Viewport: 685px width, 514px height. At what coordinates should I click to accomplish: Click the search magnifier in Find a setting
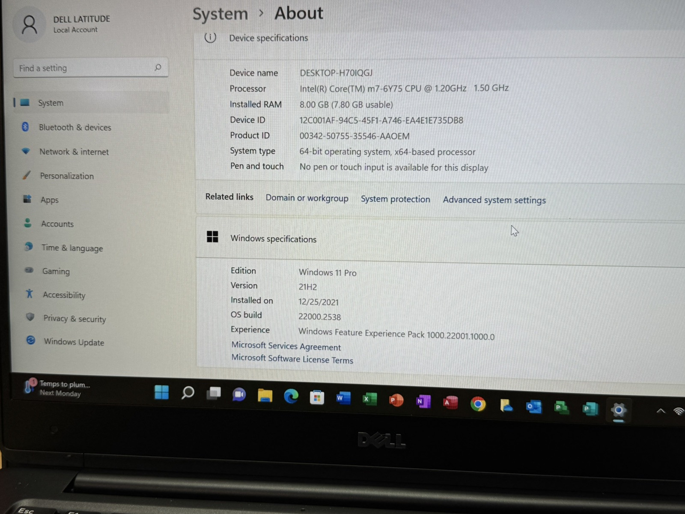[x=158, y=67]
